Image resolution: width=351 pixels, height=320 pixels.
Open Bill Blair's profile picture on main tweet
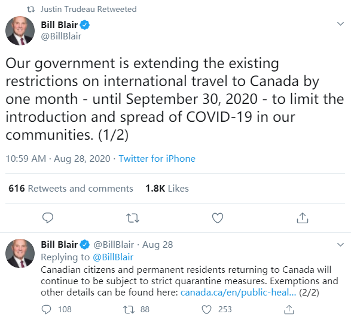coord(20,30)
